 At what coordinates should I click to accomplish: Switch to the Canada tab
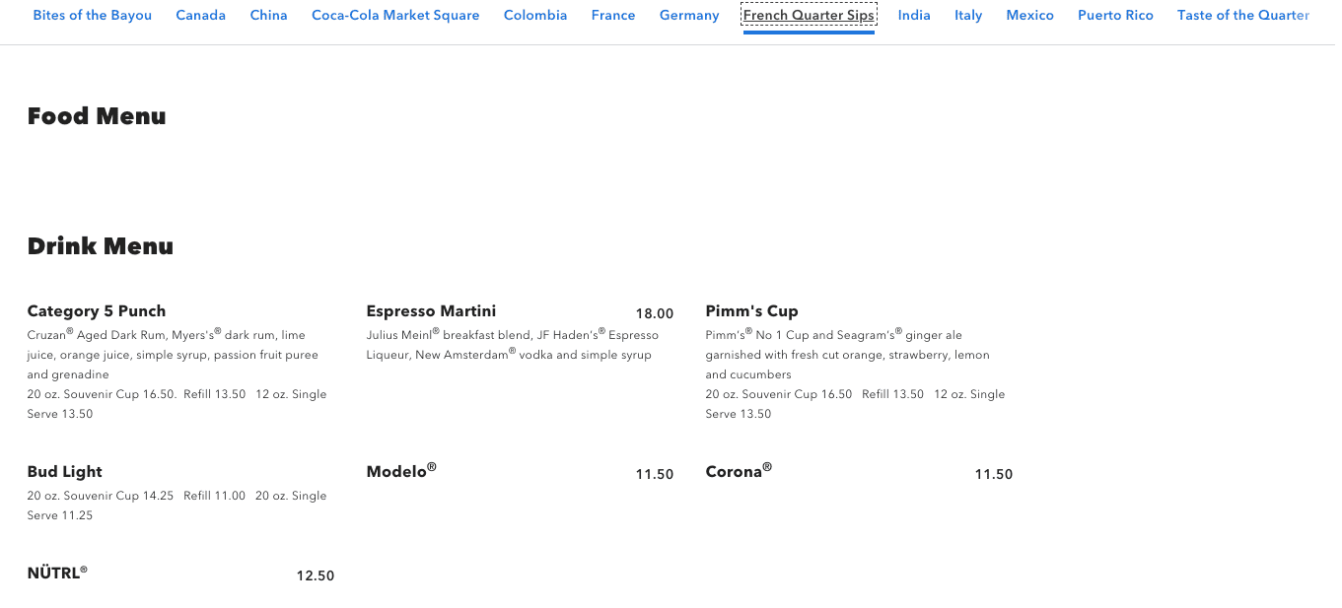(200, 16)
